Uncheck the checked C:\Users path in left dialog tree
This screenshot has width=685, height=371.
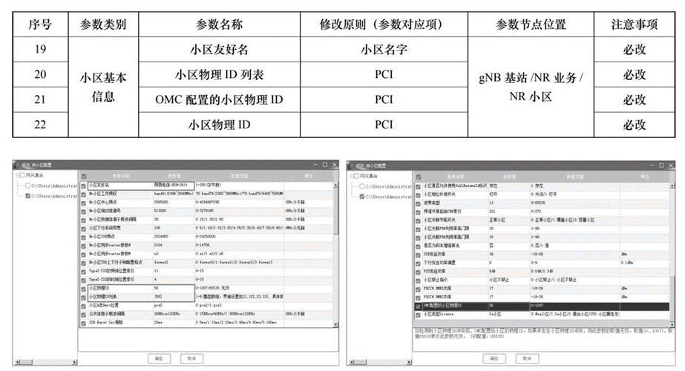click(x=28, y=196)
